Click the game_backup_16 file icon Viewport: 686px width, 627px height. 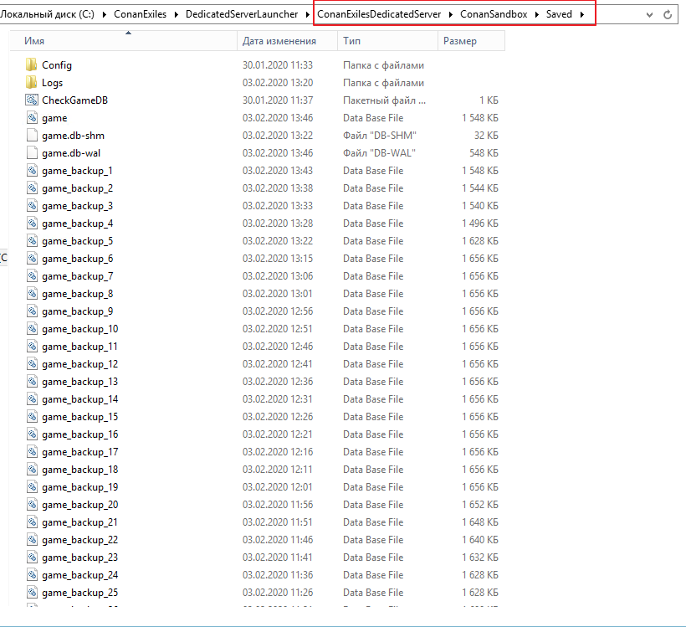pyautogui.click(x=32, y=434)
